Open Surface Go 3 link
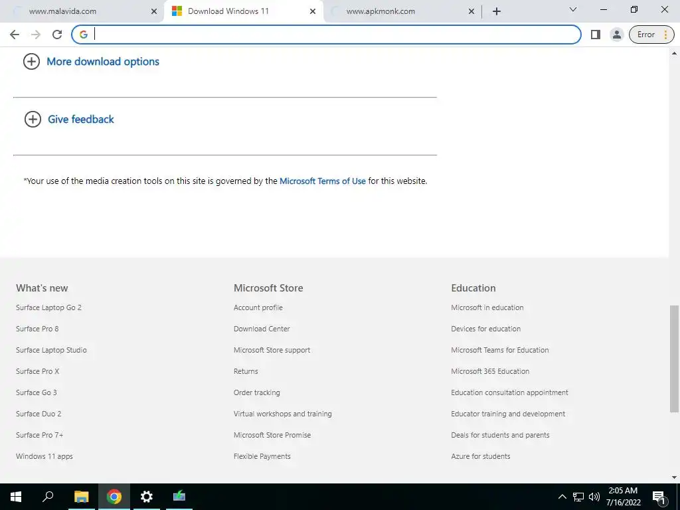 tap(37, 392)
